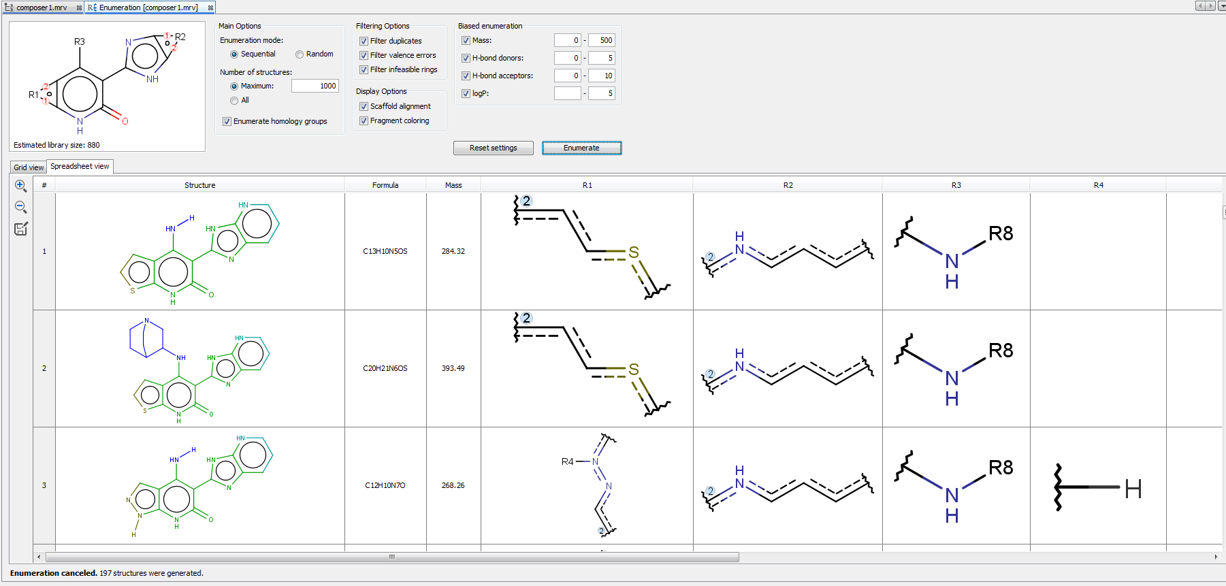
Task: Click the Save As floppy-pencil icon
Action: (20, 229)
